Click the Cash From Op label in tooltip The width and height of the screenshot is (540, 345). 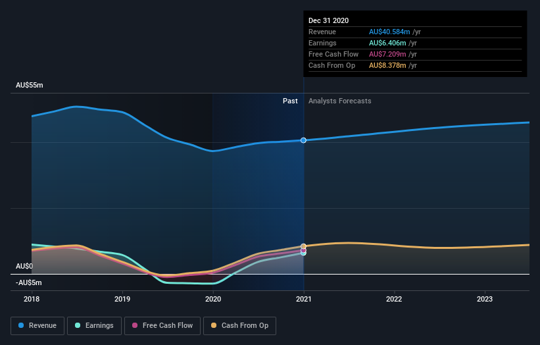click(331, 65)
